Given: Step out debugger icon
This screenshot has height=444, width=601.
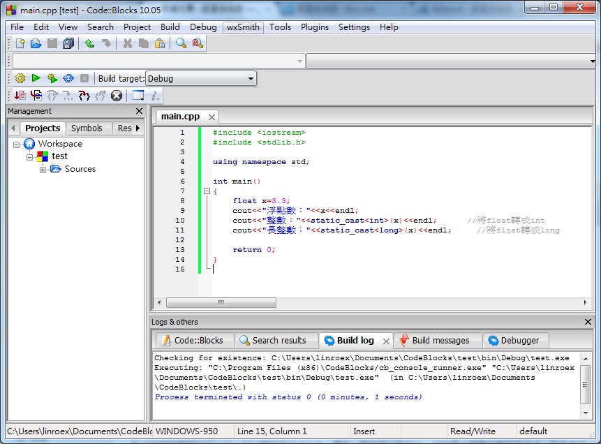Looking at the screenshot, I should (101, 96).
